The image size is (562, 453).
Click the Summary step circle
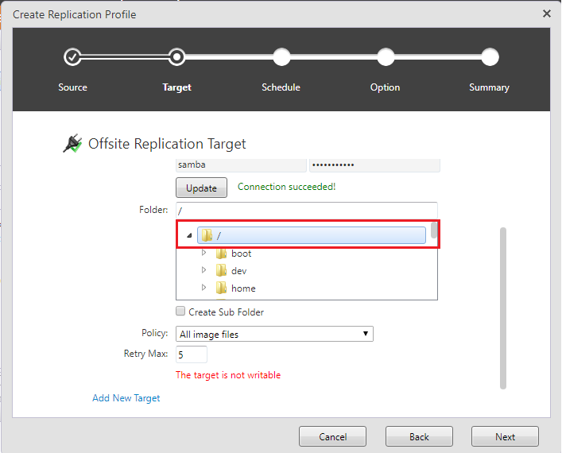click(490, 57)
